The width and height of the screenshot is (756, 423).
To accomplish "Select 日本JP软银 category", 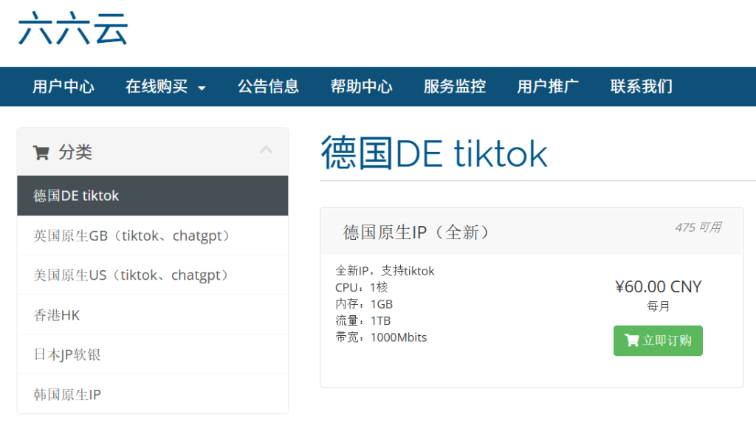I will 153,354.
